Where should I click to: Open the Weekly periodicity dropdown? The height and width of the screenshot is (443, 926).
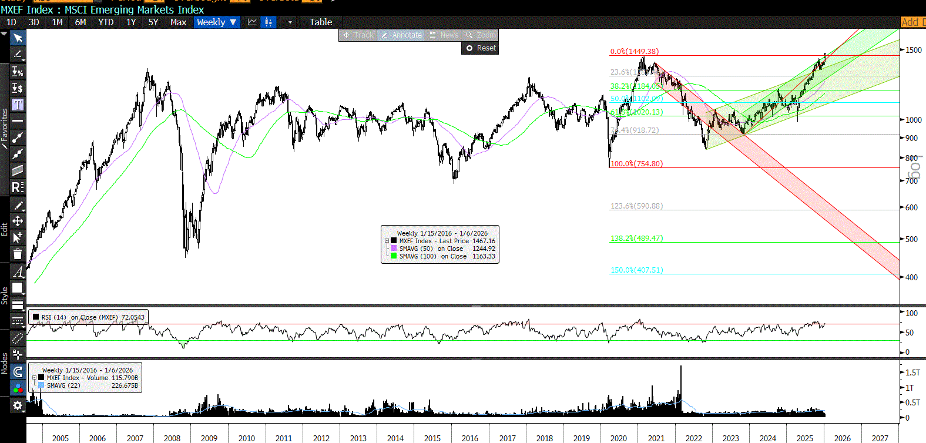216,22
